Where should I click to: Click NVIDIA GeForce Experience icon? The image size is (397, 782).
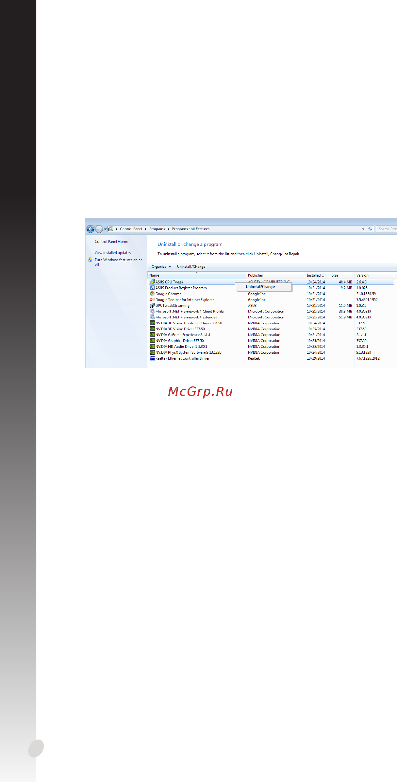coord(152,335)
